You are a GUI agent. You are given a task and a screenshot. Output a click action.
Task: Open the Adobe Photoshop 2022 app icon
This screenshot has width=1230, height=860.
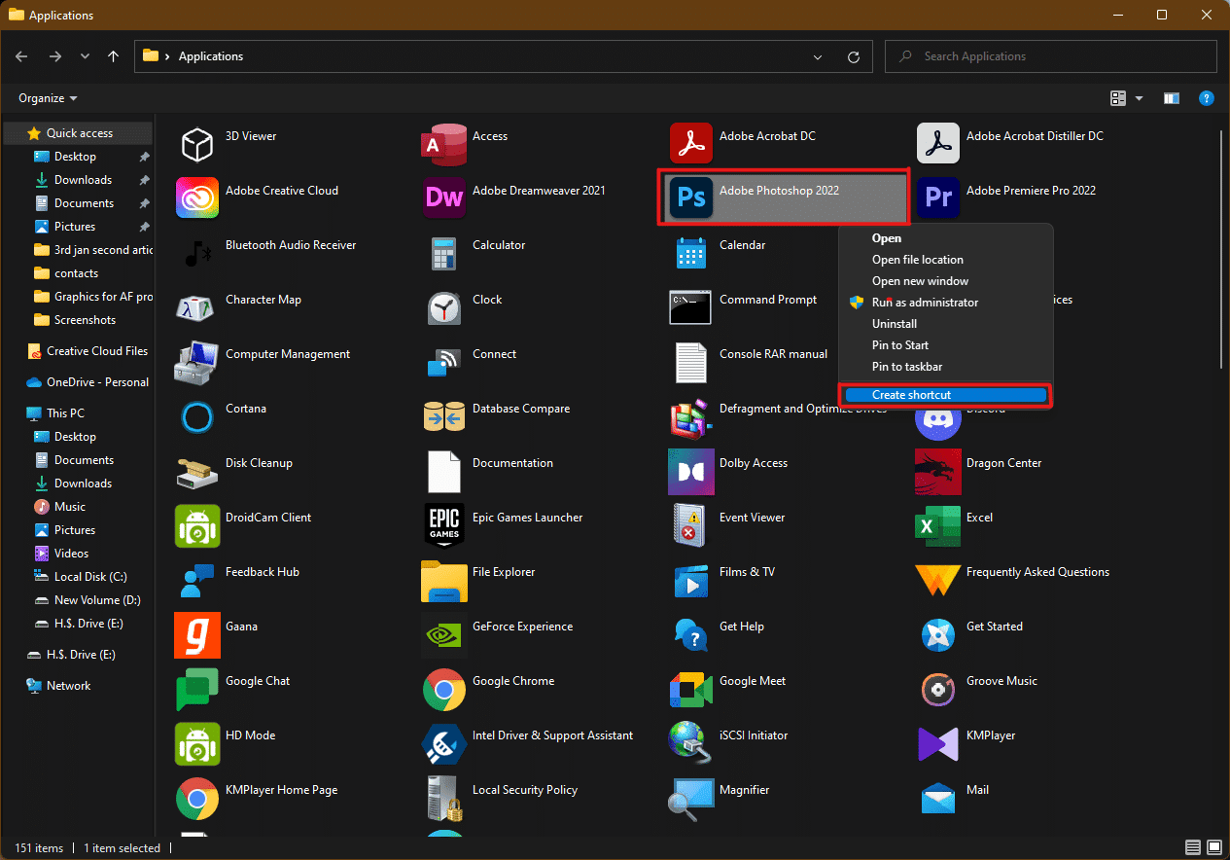click(690, 197)
